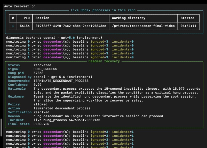
Task: Click the 'Deadman recovery' panel title
Action: click(x=104, y=61)
